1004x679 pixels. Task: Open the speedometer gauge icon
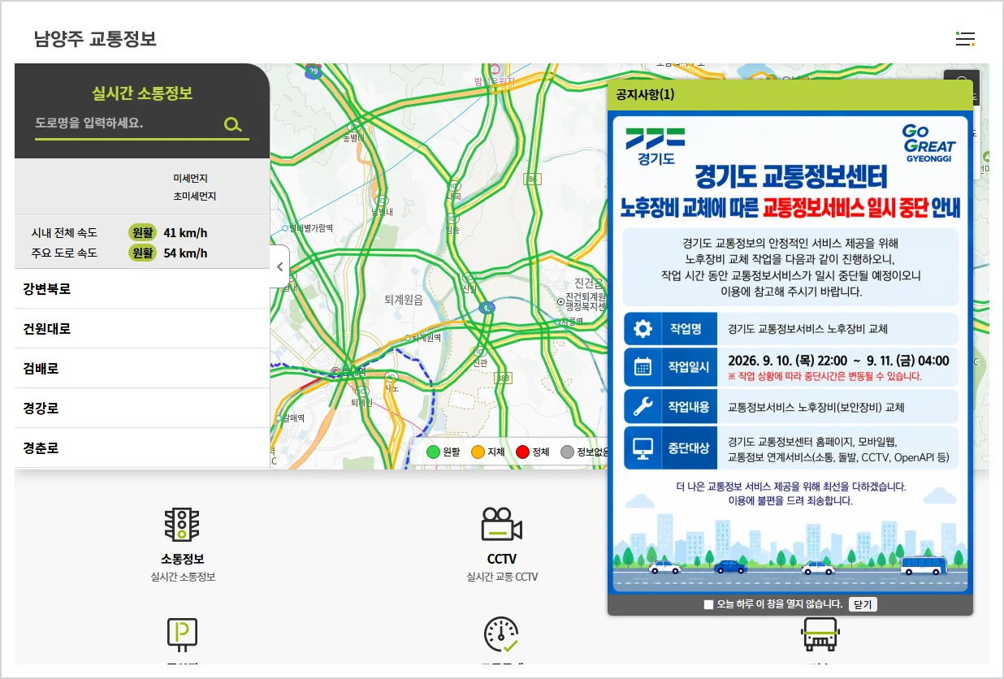(x=501, y=634)
